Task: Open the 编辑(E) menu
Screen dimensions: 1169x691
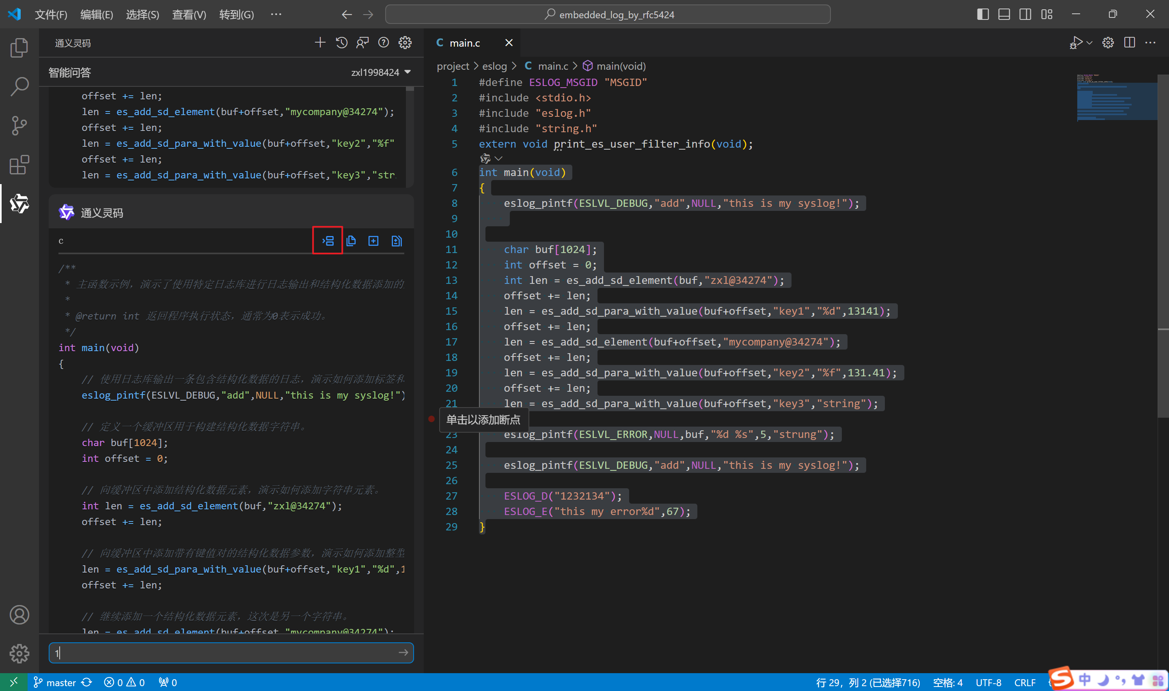Action: 97,15
